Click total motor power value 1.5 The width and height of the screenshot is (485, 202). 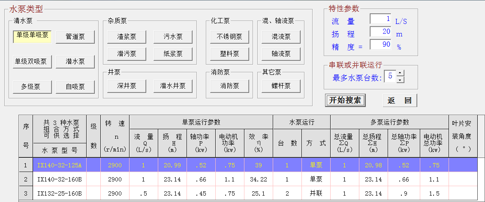click(x=434, y=194)
